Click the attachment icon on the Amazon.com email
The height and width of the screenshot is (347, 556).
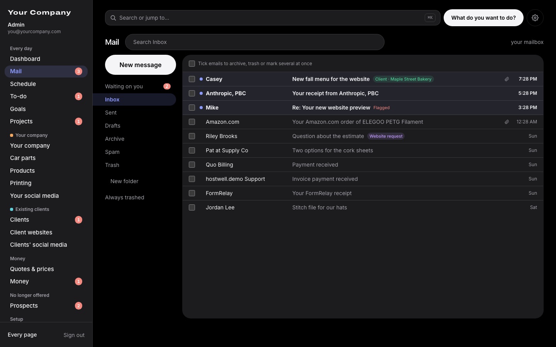tap(507, 122)
